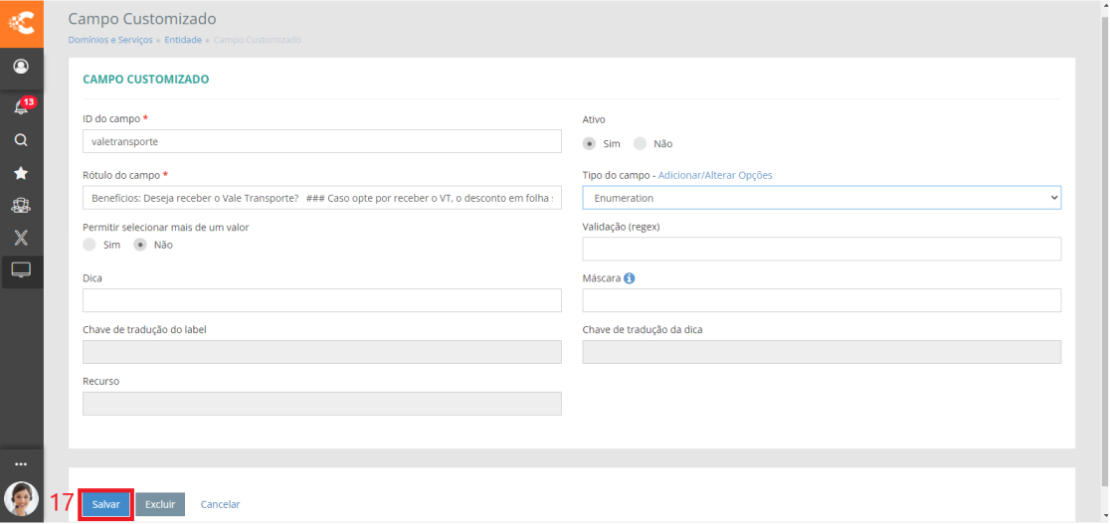Viewport: 1110px width, 524px height.
Task: Select 'Sim' radio under Ativo
Action: 590,143
